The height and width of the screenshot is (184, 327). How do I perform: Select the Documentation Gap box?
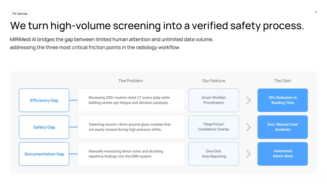click(44, 154)
